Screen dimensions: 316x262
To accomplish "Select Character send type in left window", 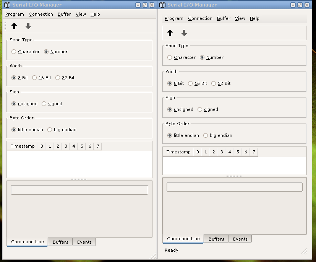I will (26, 52).
